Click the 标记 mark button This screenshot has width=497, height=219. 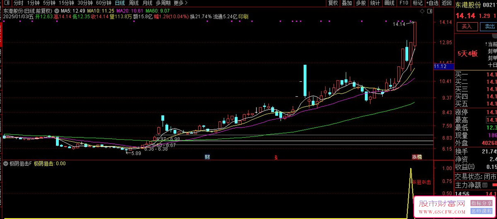(x=417, y=3)
